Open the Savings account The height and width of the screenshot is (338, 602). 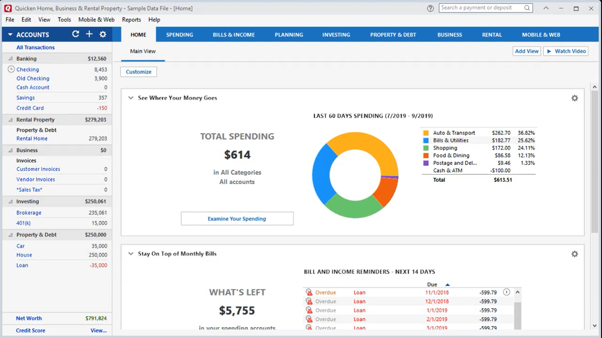(x=26, y=98)
